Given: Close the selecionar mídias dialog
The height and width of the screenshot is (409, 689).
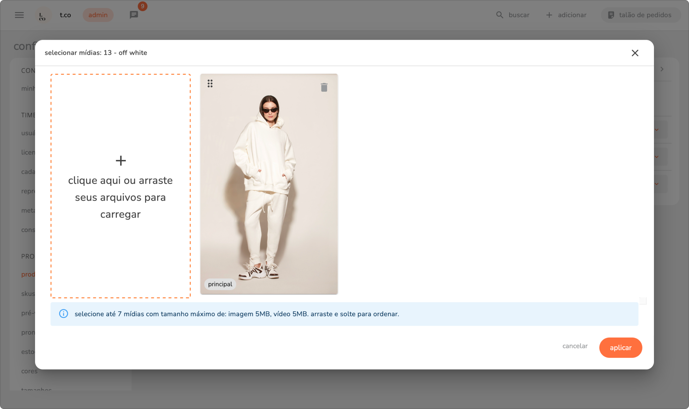Looking at the screenshot, I should point(635,53).
